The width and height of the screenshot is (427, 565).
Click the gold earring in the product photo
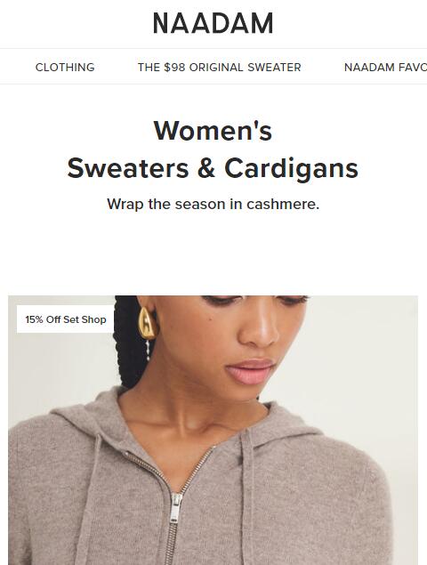[x=147, y=324]
